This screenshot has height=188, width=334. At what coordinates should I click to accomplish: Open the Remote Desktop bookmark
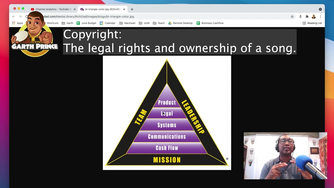point(180,23)
